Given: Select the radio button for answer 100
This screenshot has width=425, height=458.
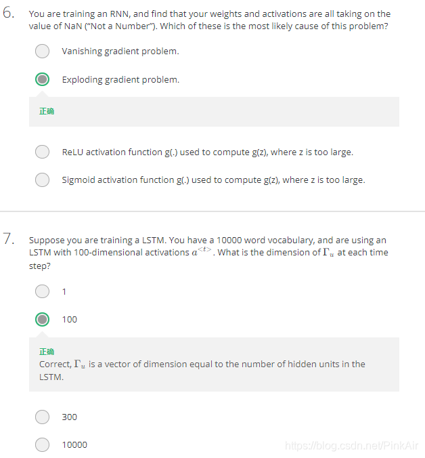Looking at the screenshot, I should (42, 319).
